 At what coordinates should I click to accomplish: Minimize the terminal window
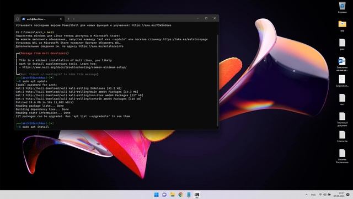(197, 18)
